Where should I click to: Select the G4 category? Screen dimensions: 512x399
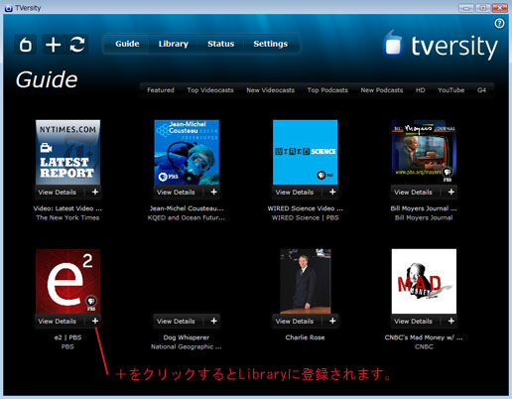click(482, 90)
